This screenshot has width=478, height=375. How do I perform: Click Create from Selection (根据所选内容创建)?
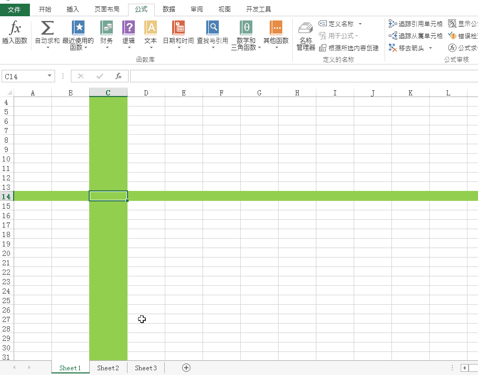(349, 48)
